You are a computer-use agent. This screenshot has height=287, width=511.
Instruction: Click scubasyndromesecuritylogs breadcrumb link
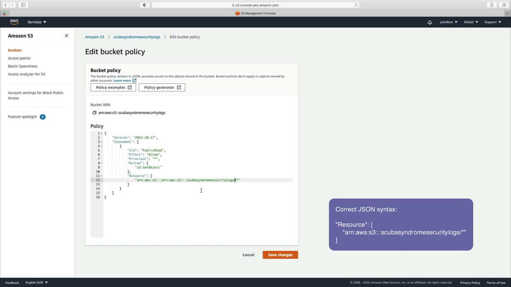(137, 37)
